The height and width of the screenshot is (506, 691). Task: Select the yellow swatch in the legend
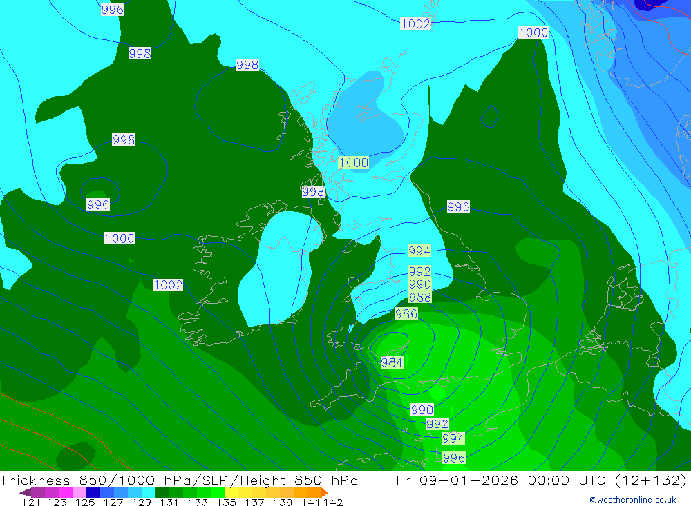(x=231, y=492)
